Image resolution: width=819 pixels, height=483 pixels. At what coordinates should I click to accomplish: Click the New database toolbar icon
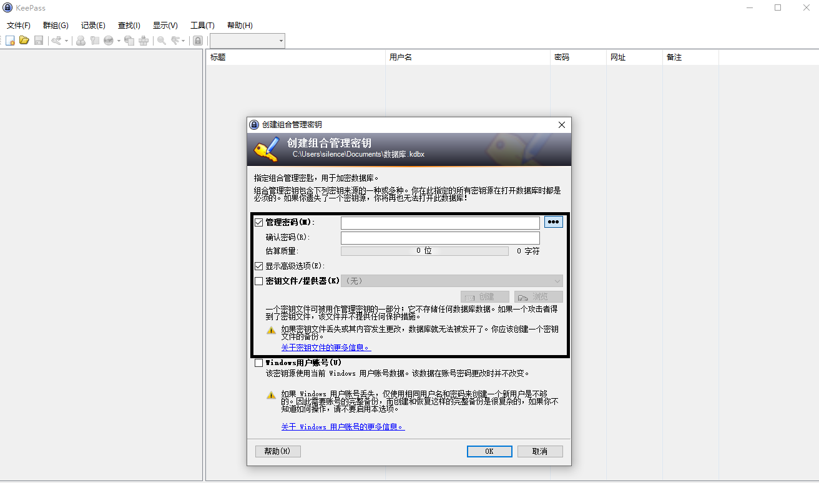[x=10, y=41]
